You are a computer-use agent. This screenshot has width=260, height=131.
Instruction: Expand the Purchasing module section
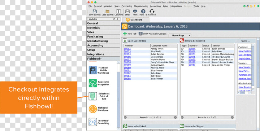click(x=103, y=37)
